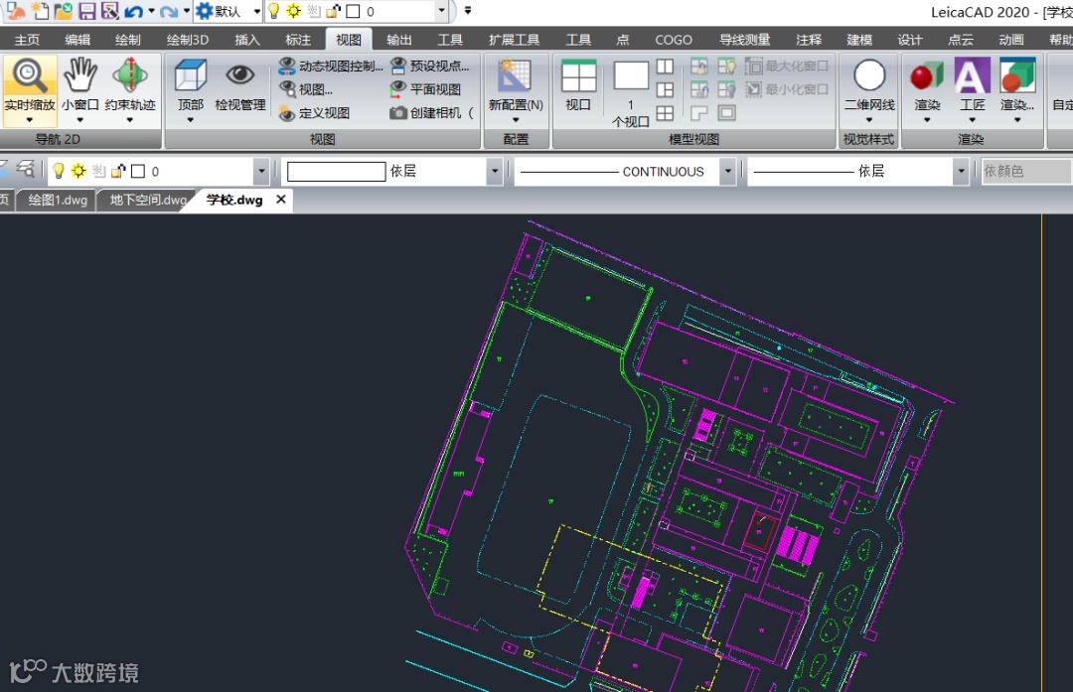Image resolution: width=1073 pixels, height=692 pixels.
Task: Open the 默认 workspace dropdown
Action: (x=257, y=11)
